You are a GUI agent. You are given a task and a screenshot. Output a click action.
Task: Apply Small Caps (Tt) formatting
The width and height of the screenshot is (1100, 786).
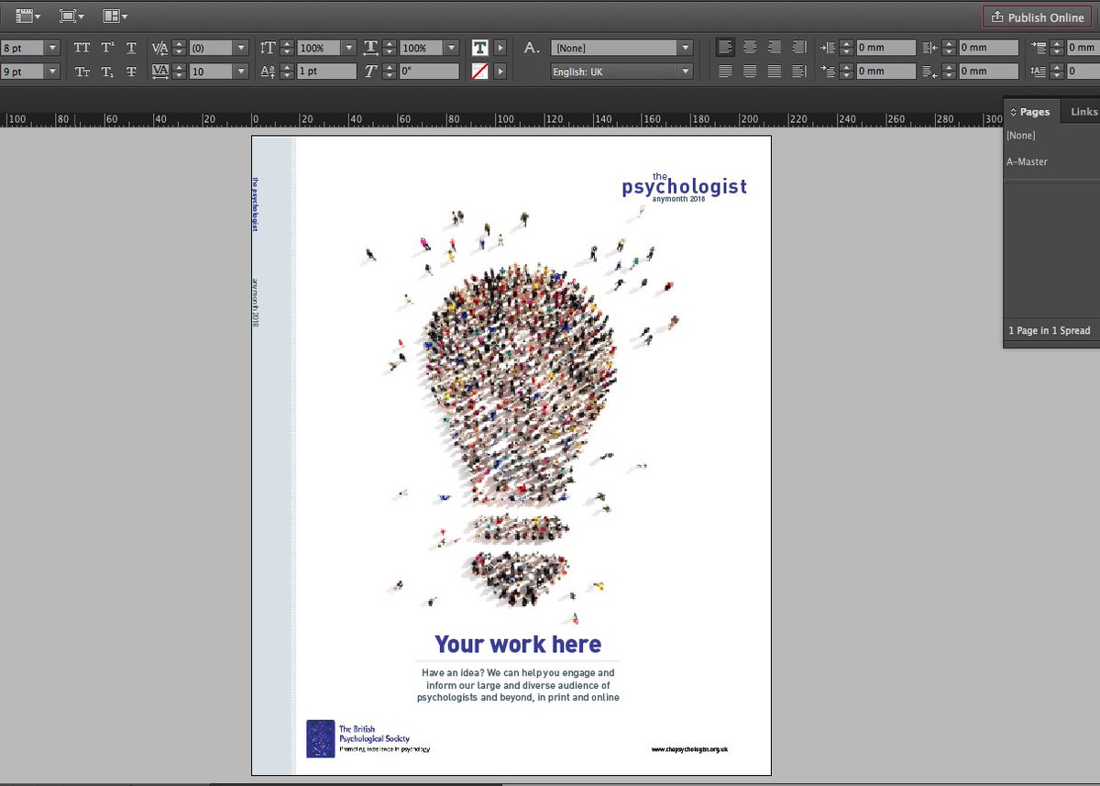pos(82,71)
